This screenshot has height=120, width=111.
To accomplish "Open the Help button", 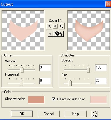I will tap(75, 114).
